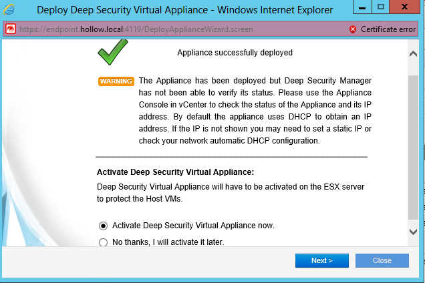
Task: Close the window with the red X
Action: pos(406,8)
